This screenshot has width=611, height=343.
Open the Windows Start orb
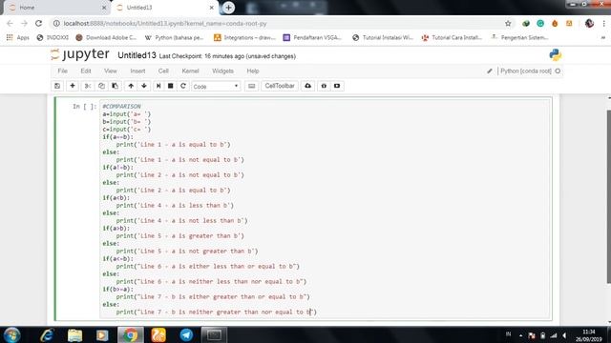pyautogui.click(x=12, y=335)
